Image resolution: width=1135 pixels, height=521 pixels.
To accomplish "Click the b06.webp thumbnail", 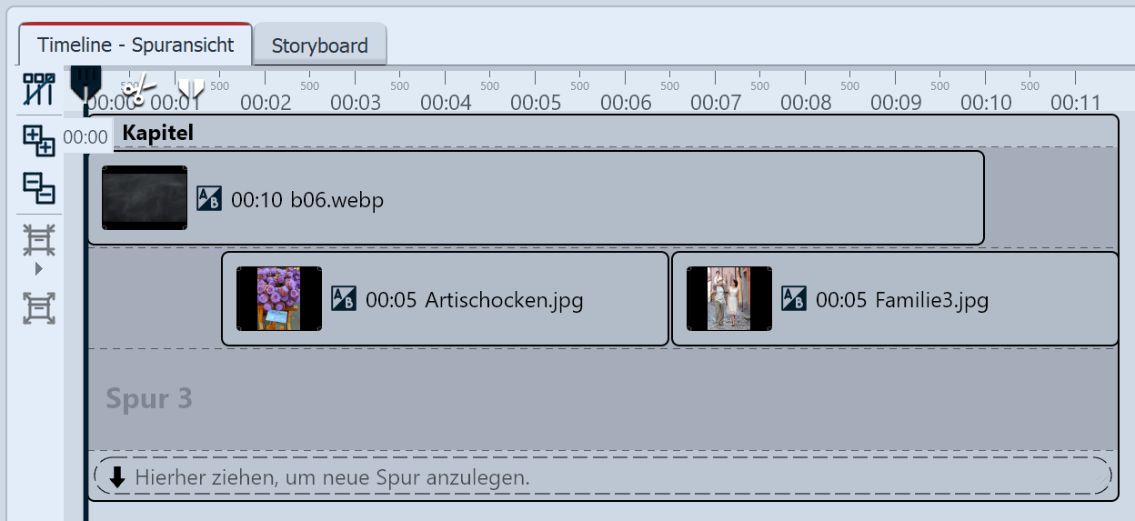I will click(145, 198).
